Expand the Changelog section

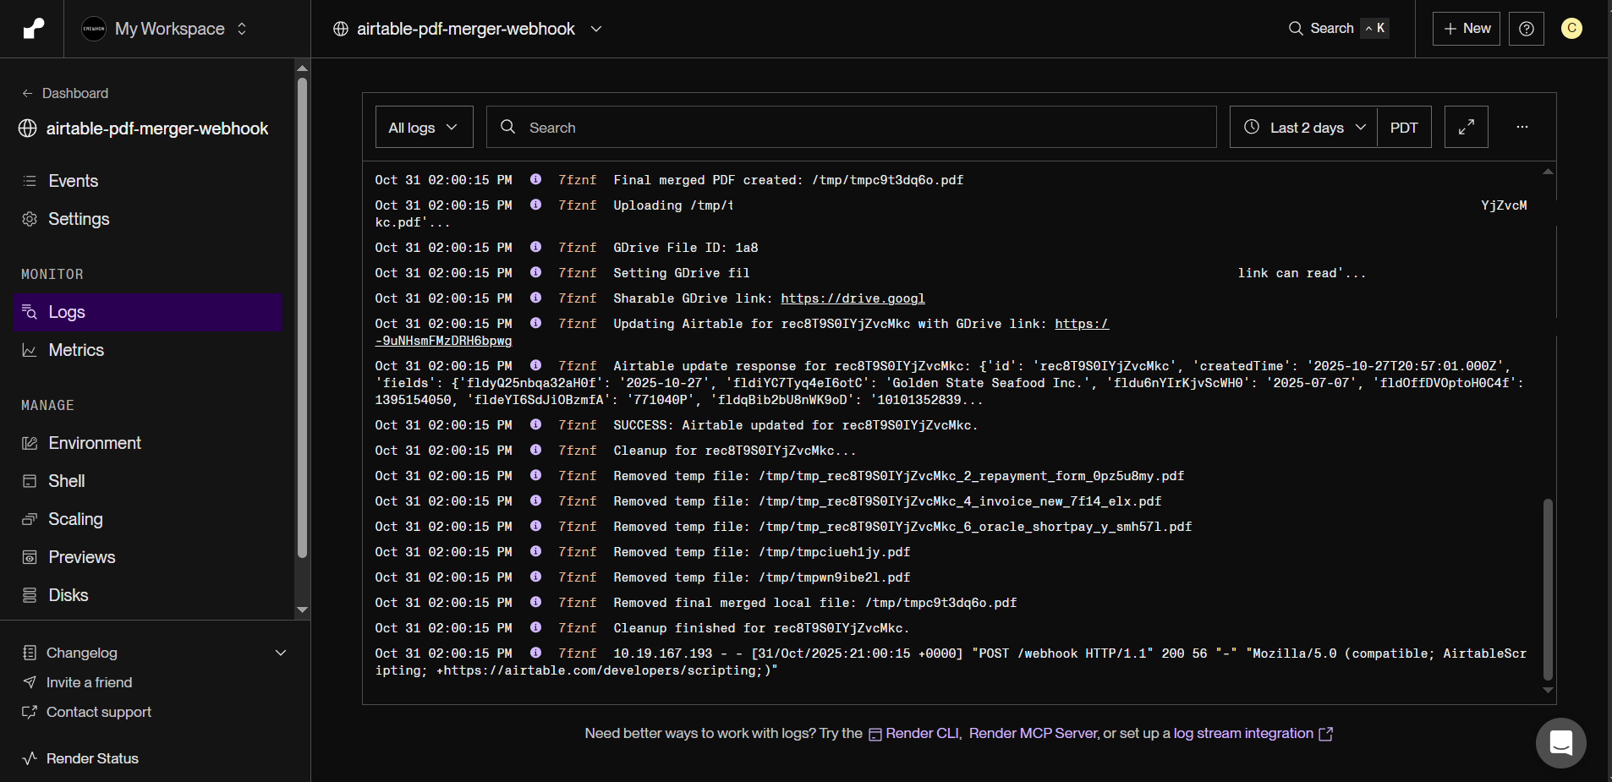[x=154, y=653]
